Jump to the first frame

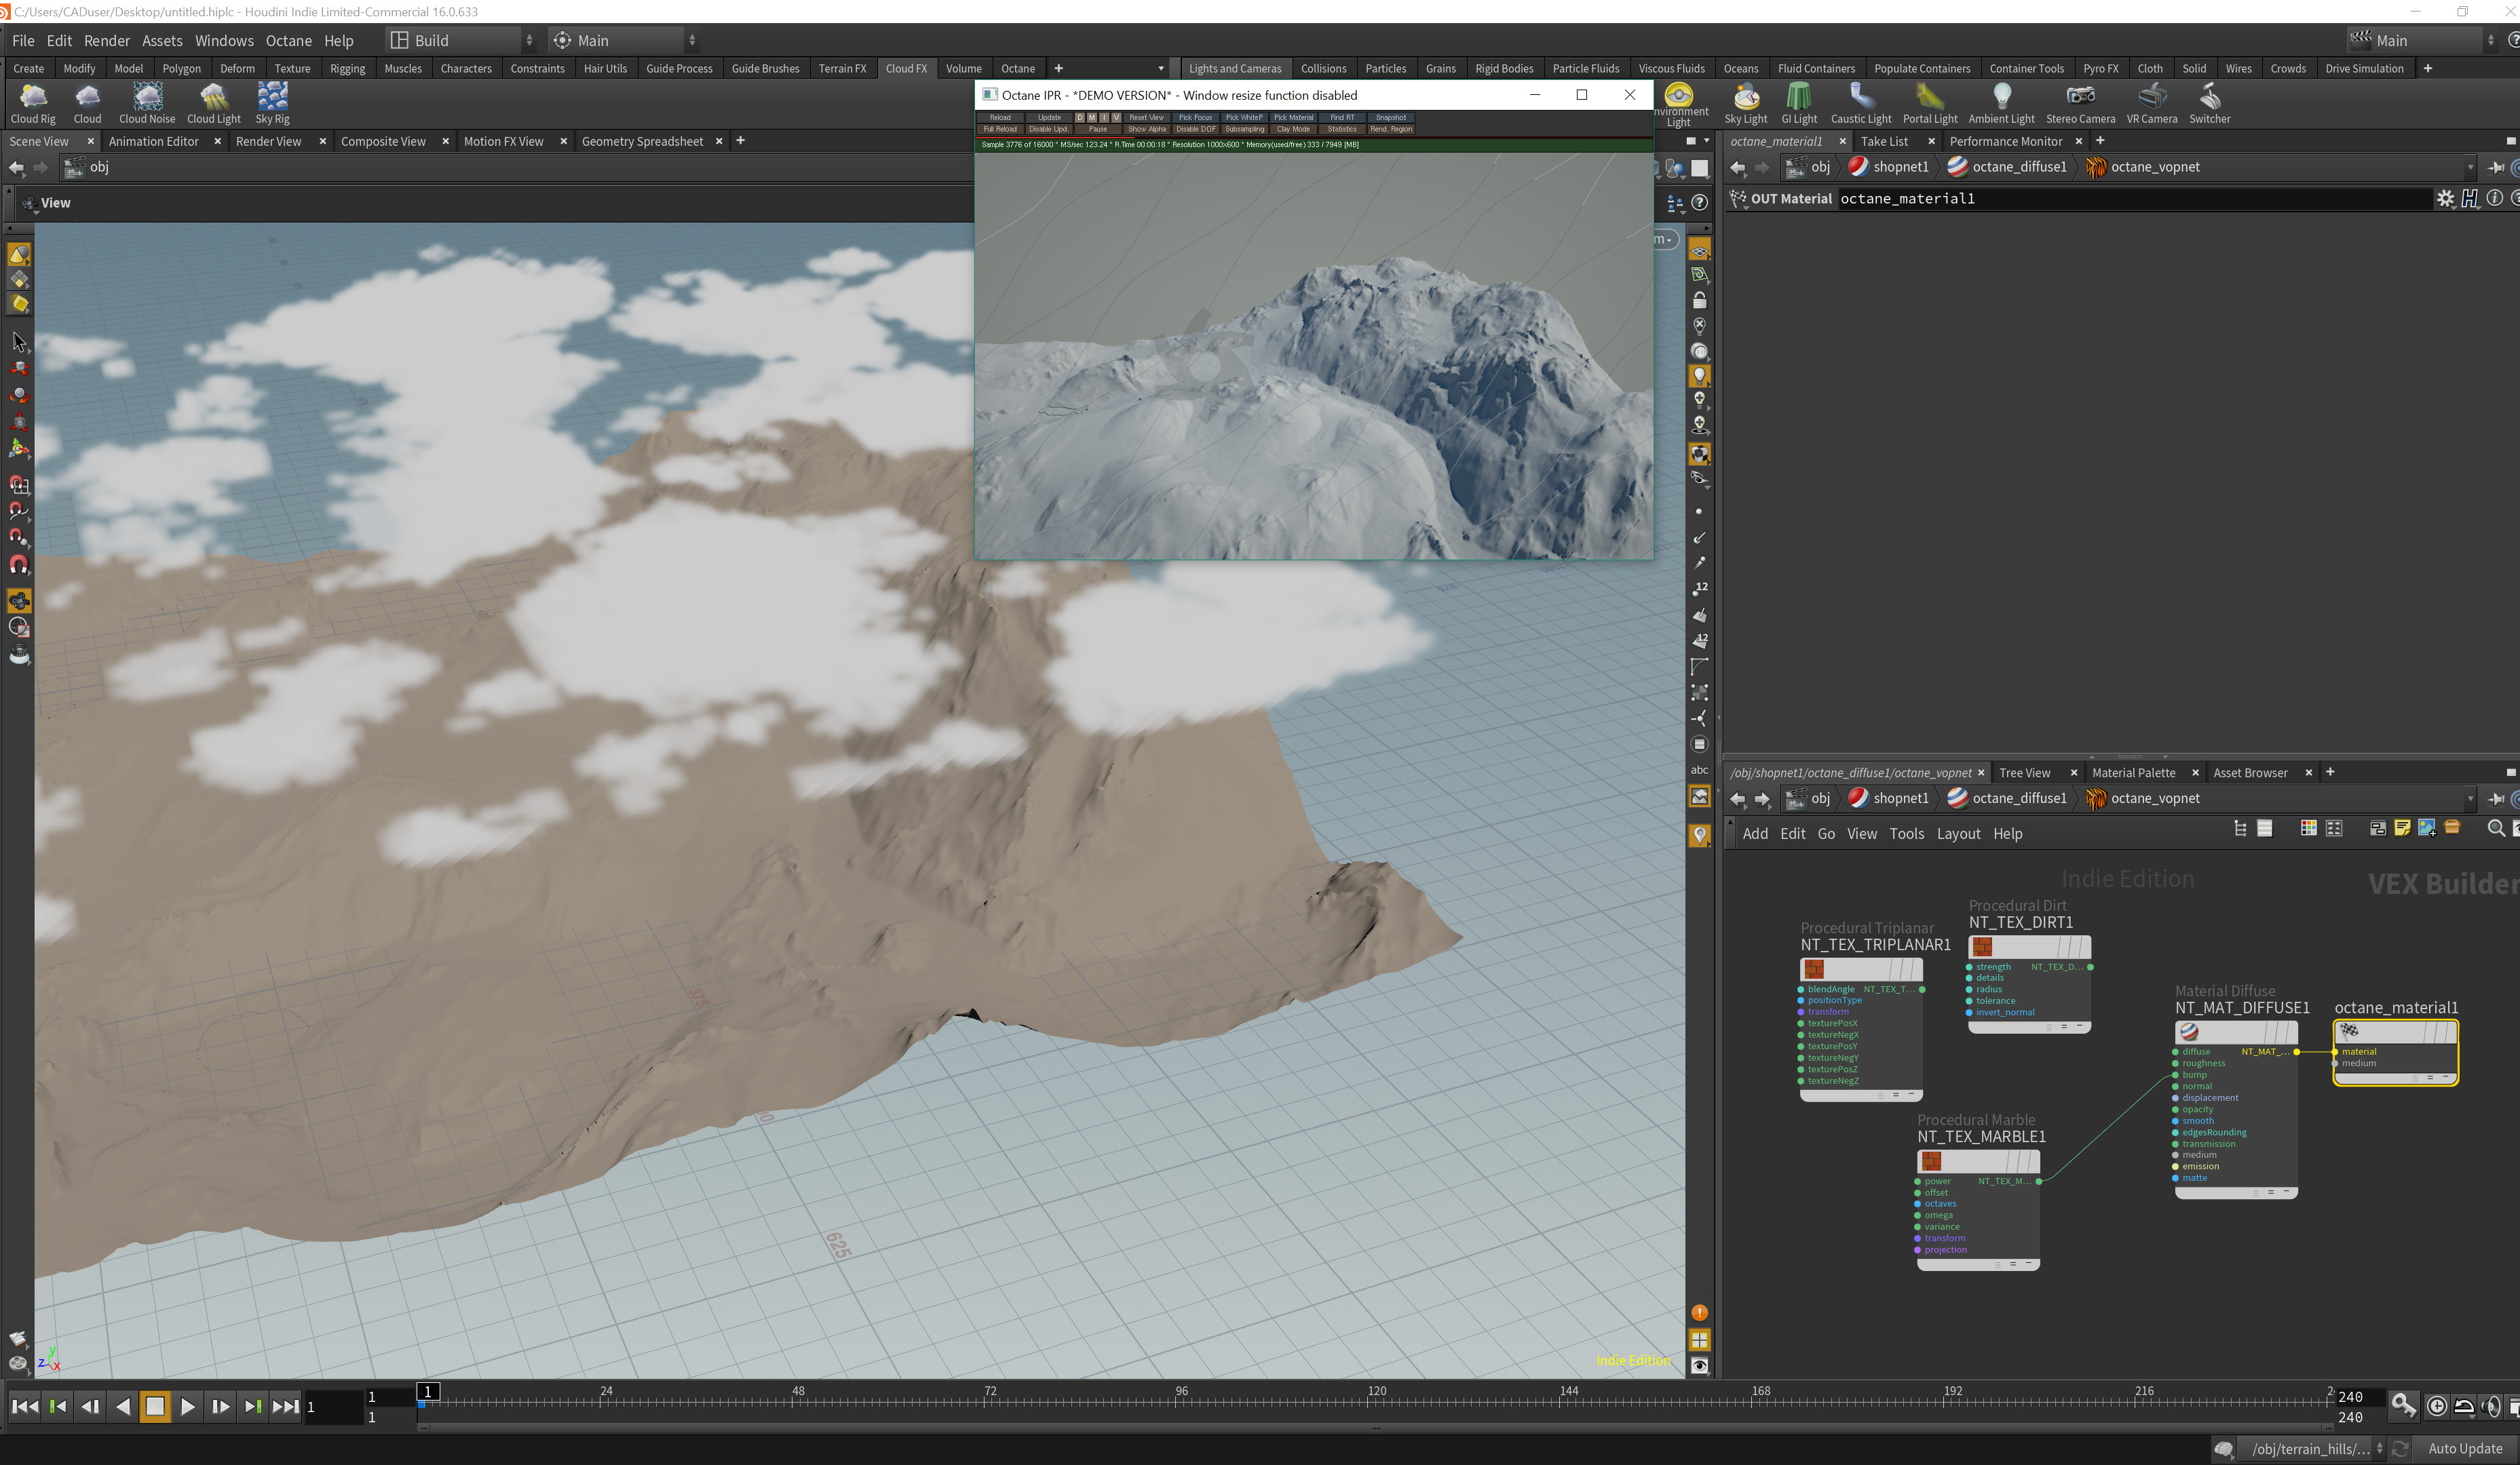(24, 1406)
